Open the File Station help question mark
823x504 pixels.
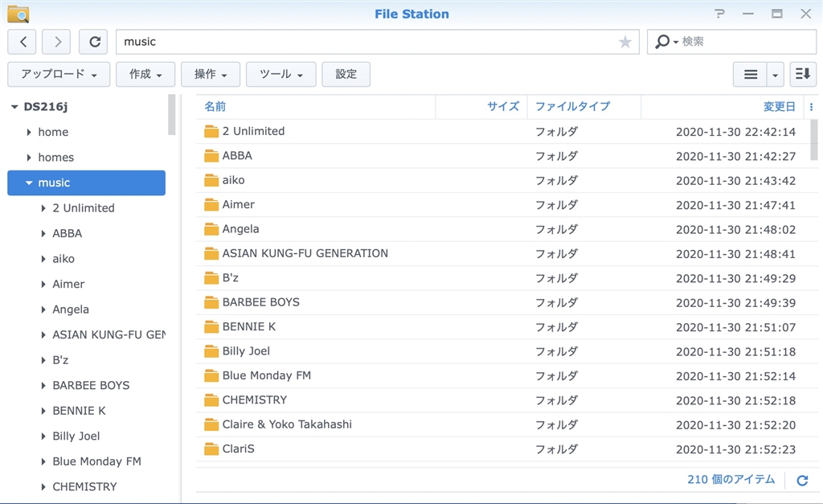719,14
